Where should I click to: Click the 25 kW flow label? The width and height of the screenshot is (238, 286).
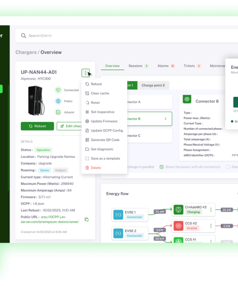pyautogui.click(x=160, y=239)
